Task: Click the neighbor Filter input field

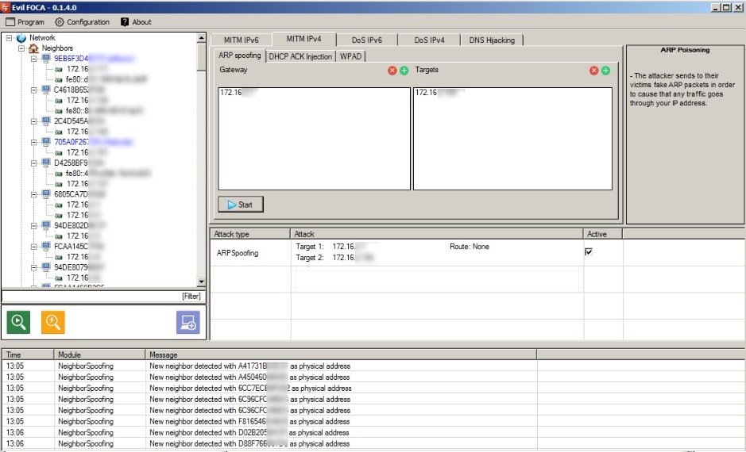Action: click(x=102, y=297)
